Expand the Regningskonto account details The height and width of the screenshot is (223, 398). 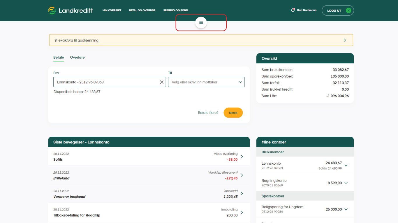pyautogui.click(x=346, y=183)
